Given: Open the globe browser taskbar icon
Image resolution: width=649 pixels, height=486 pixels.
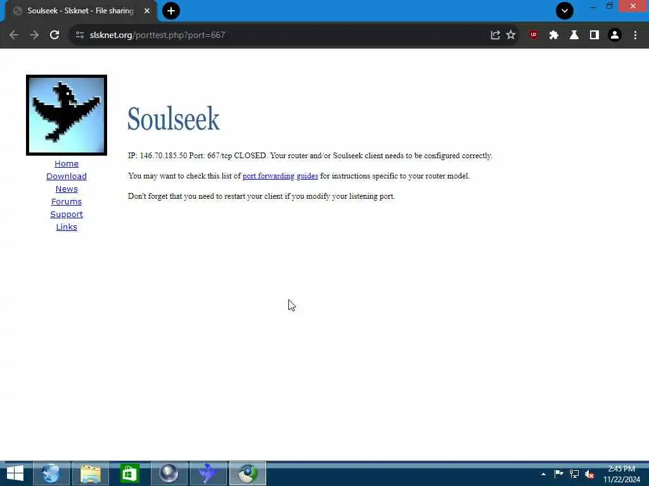Looking at the screenshot, I should [51, 473].
